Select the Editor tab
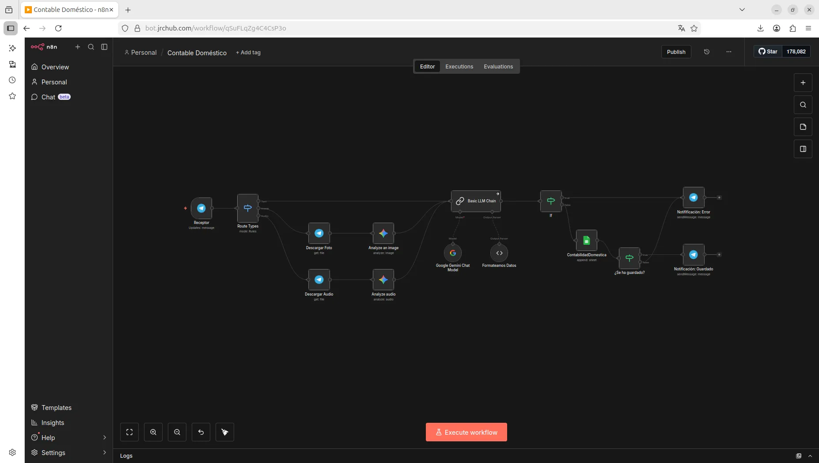The width and height of the screenshot is (819, 463). pyautogui.click(x=427, y=67)
